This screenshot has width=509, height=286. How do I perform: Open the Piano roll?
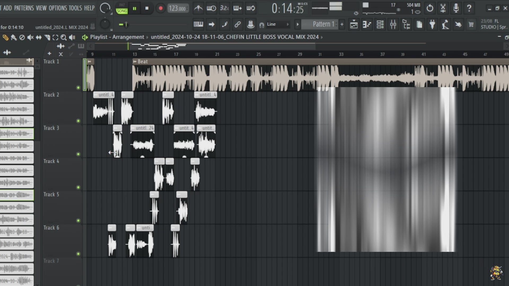coord(367,24)
